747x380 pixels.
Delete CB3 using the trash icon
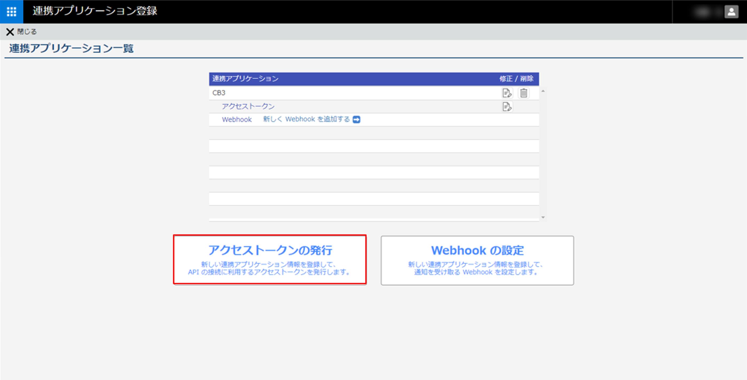pos(523,93)
